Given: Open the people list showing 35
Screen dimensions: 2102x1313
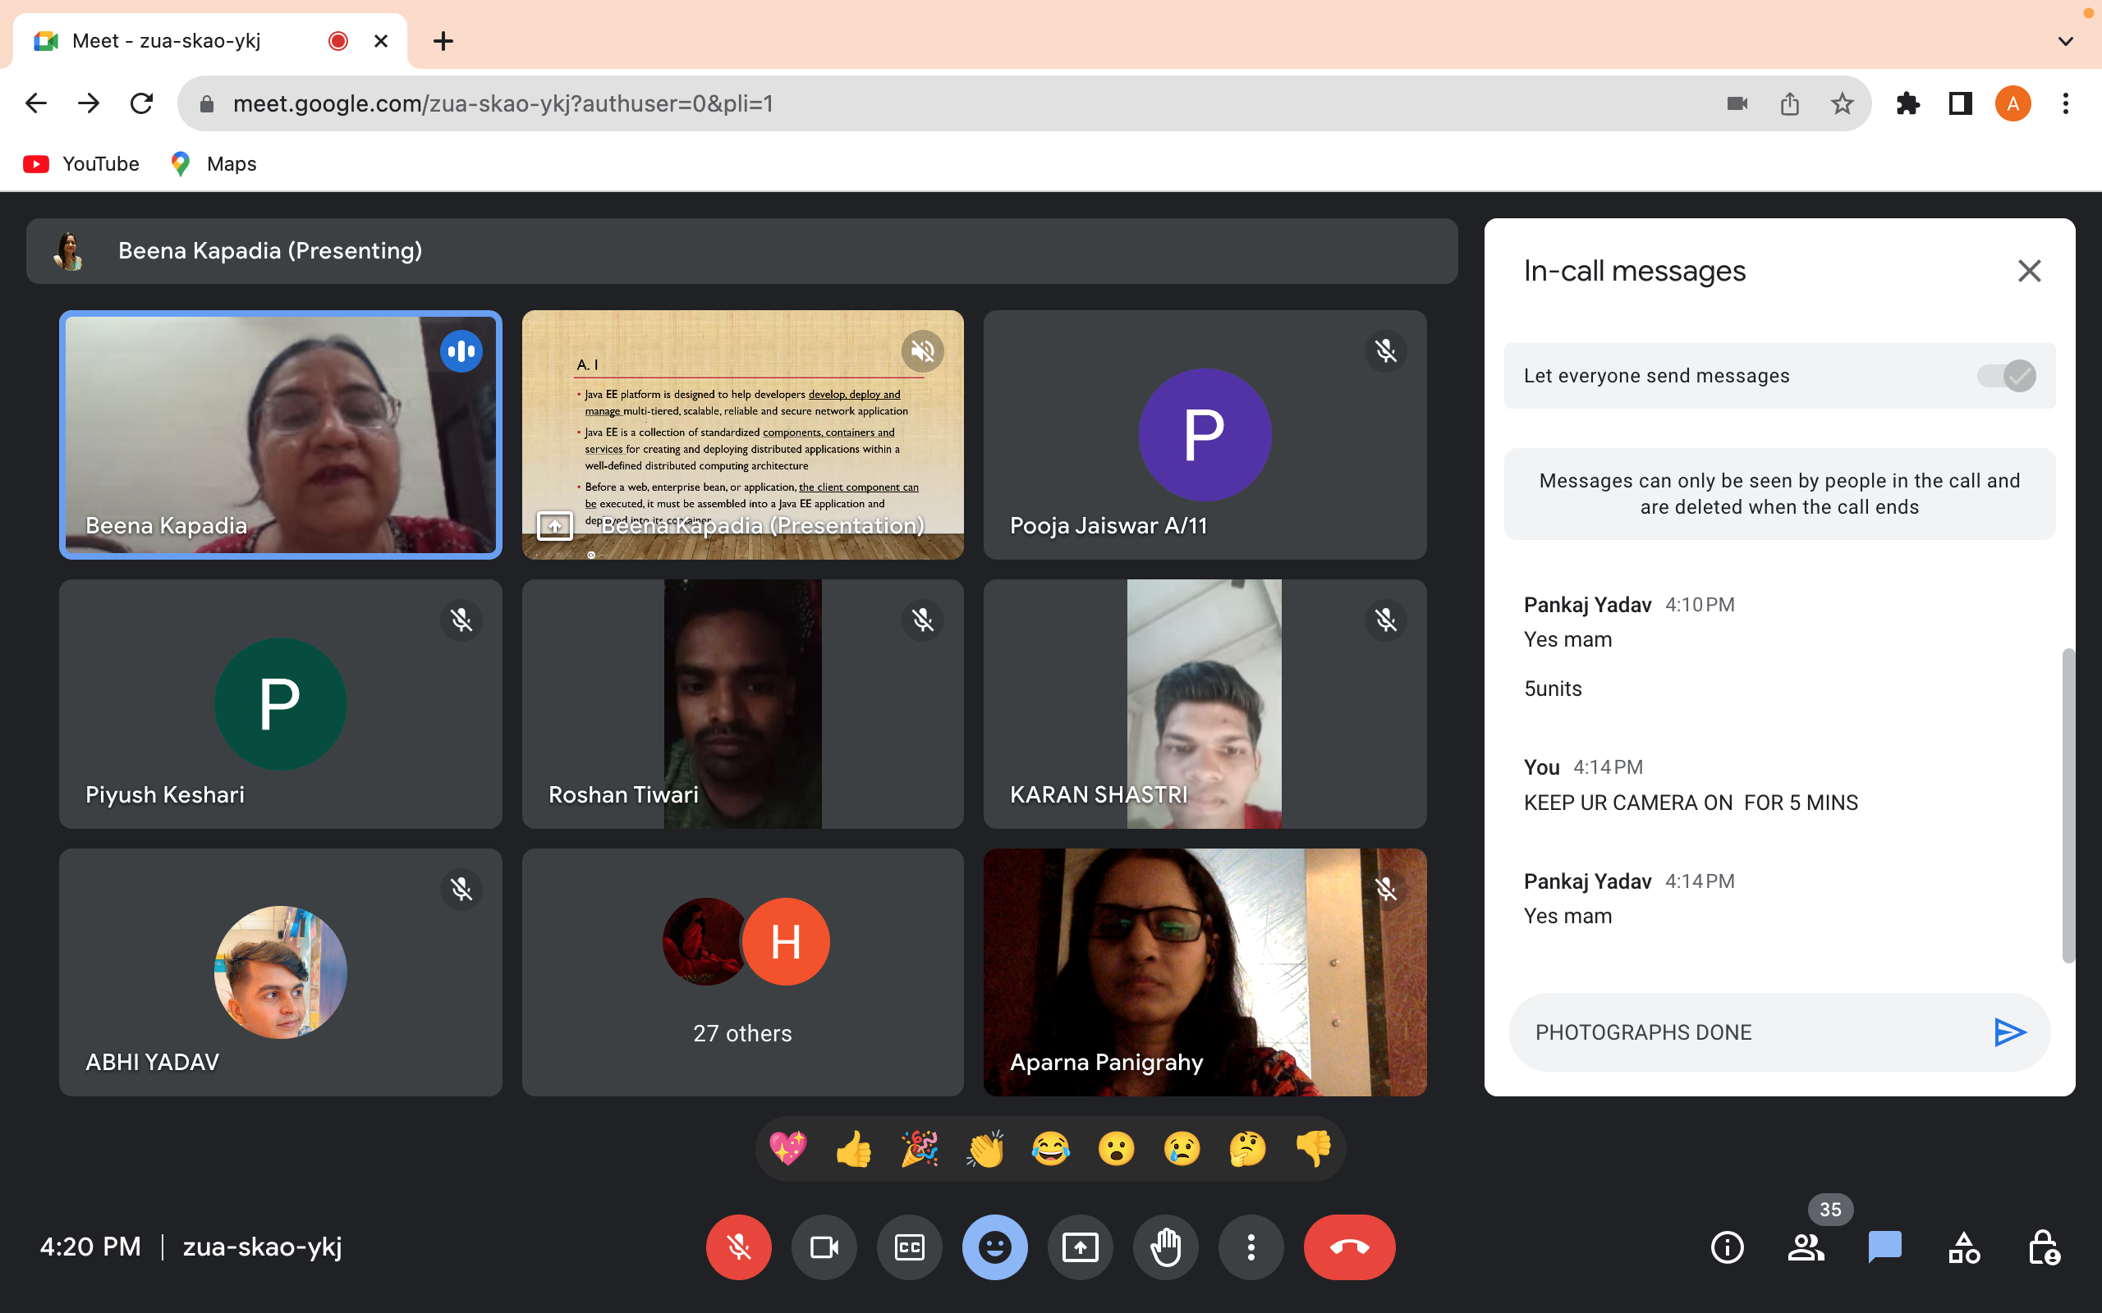Looking at the screenshot, I should 1806,1248.
